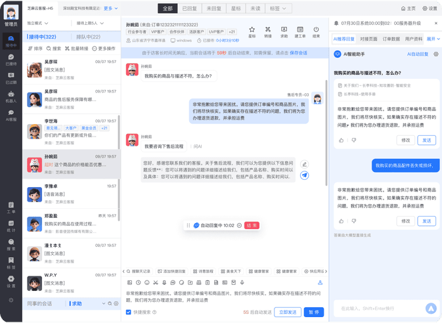Viewport: 442px width, 323px height.
Task: Click thumbs-up on first AI suggested reply
Action: tap(342, 140)
